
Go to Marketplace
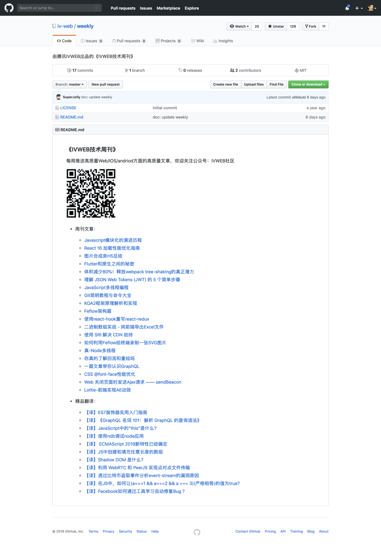coord(168,8)
